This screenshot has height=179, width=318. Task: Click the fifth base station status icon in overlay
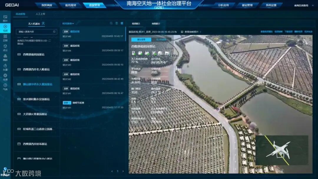click(160, 53)
